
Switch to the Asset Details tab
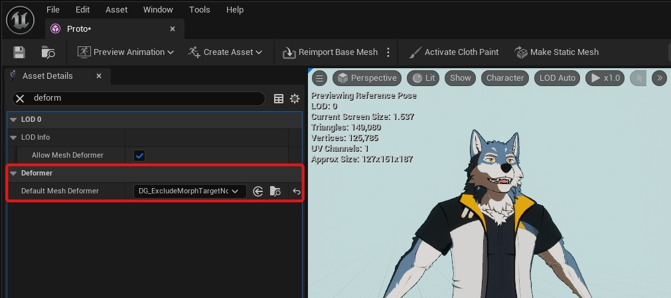coord(48,76)
